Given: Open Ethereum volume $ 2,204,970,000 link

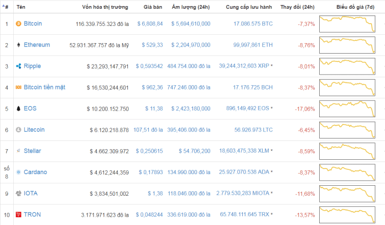Looking at the screenshot, I should (x=191, y=45).
